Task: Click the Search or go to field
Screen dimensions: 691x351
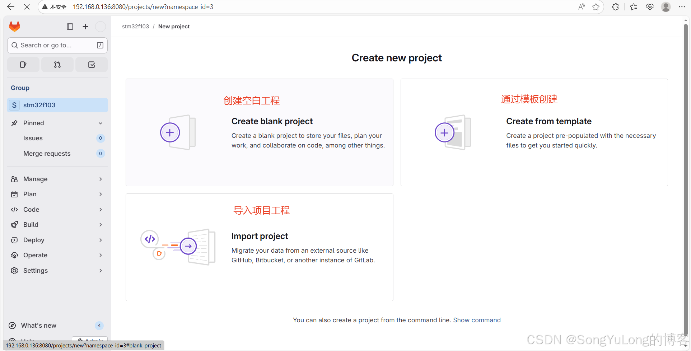Action: point(57,45)
